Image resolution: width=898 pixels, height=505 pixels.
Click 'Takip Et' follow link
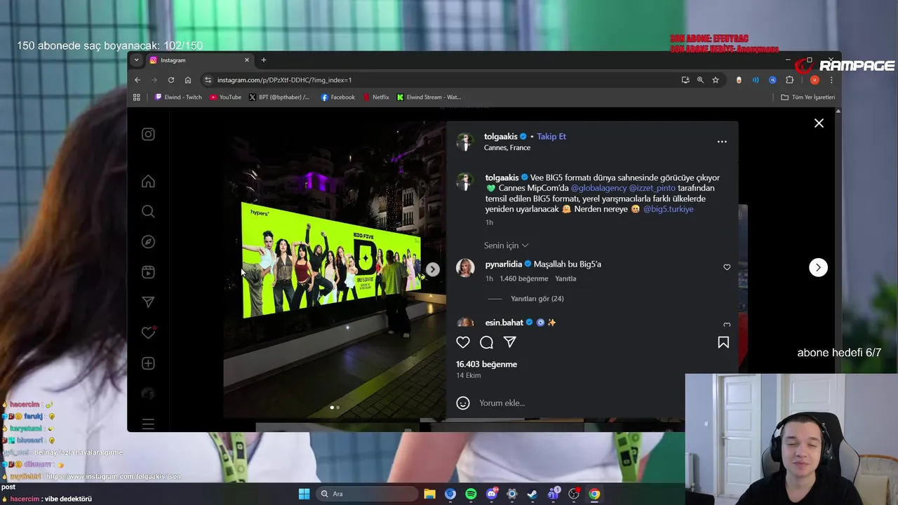tap(551, 137)
